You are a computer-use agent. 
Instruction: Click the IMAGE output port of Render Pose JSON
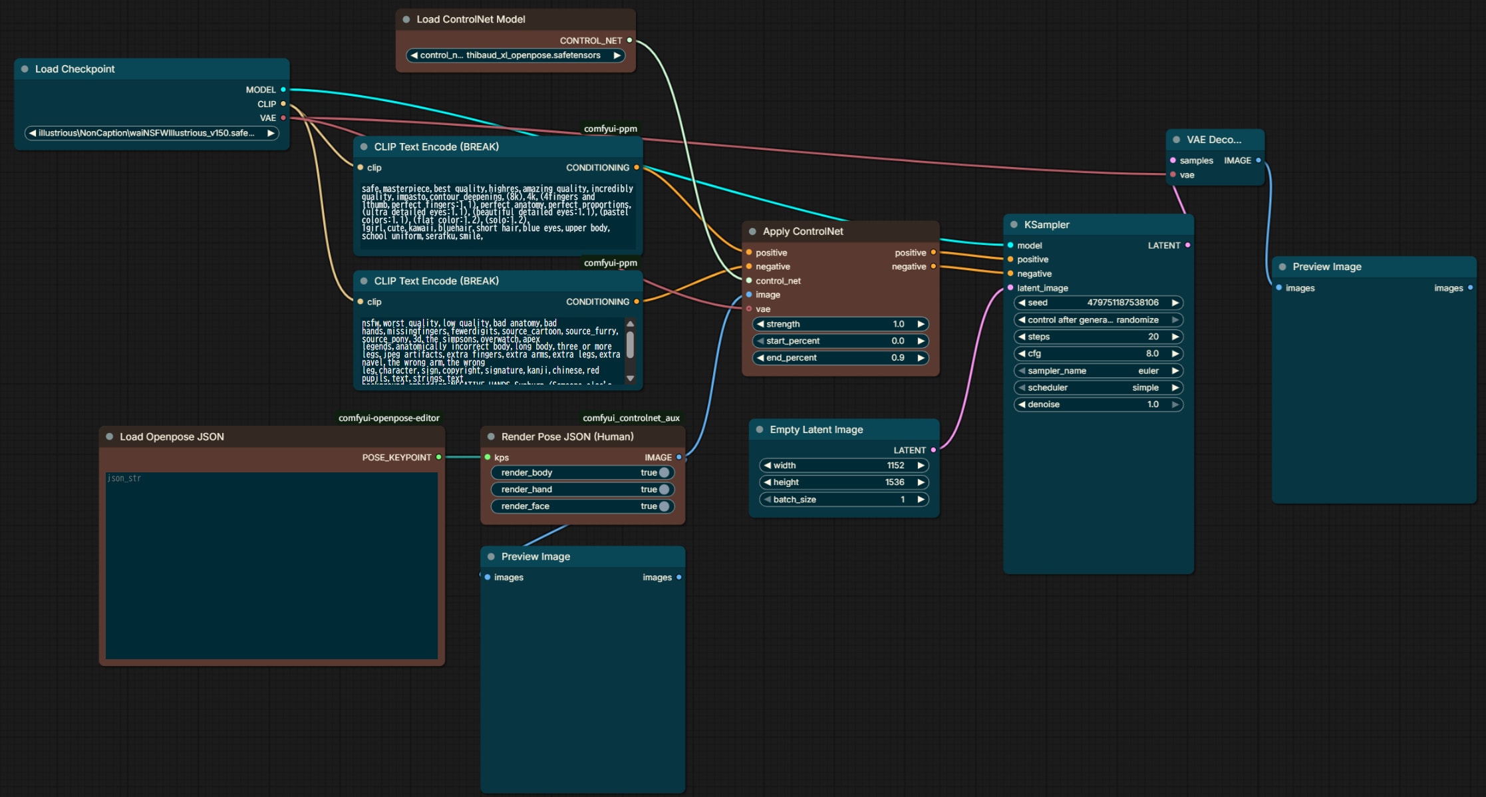point(678,458)
